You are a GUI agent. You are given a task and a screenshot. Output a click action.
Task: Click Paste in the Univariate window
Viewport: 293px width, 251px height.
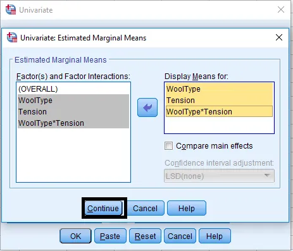pos(110,236)
